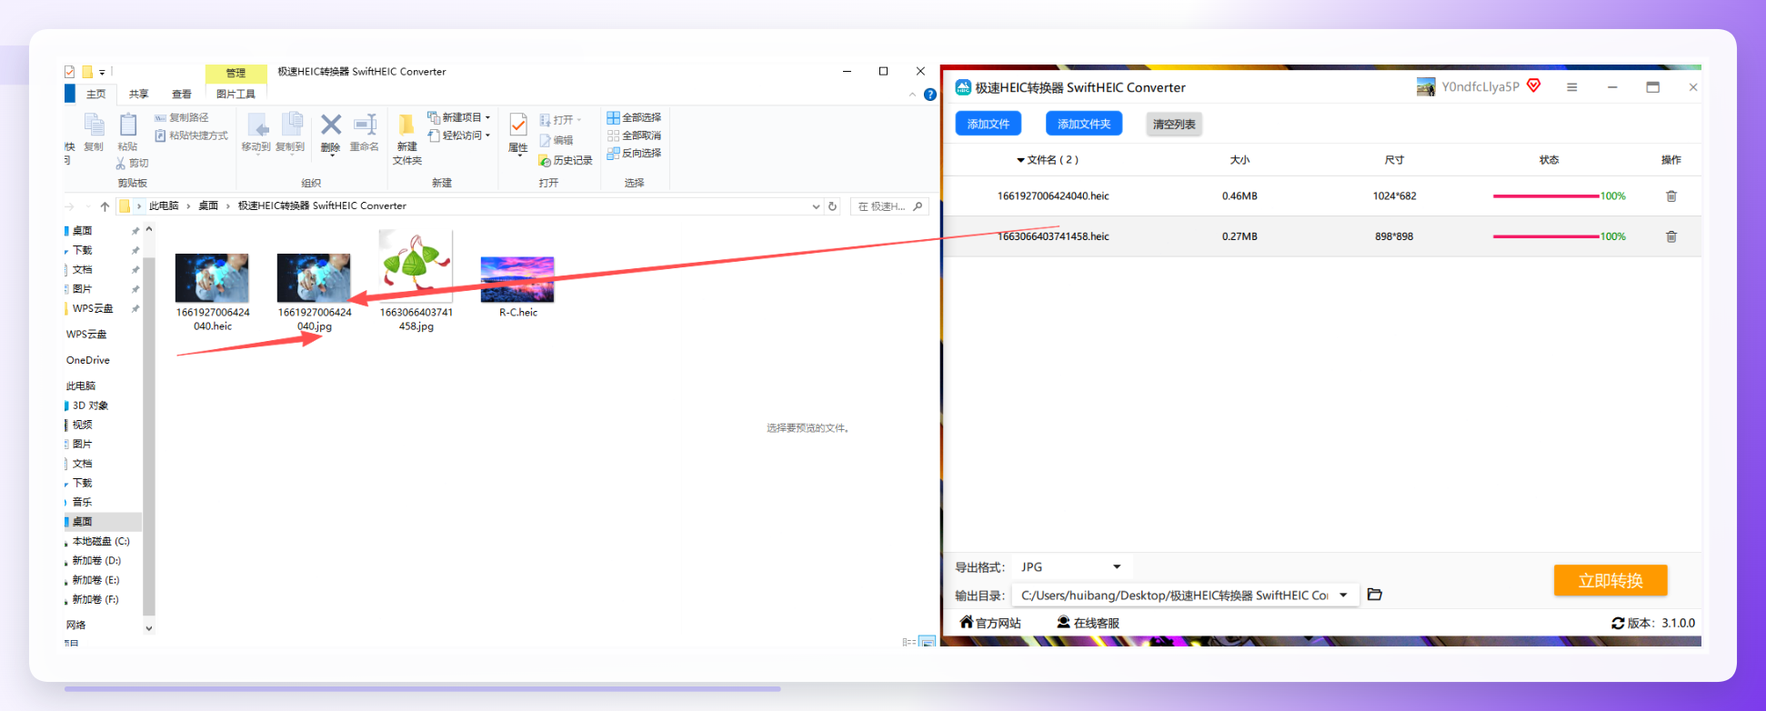1766x711 pixels.
Task: Delete 1663066403741458.heic row via trash icon
Action: (1671, 236)
